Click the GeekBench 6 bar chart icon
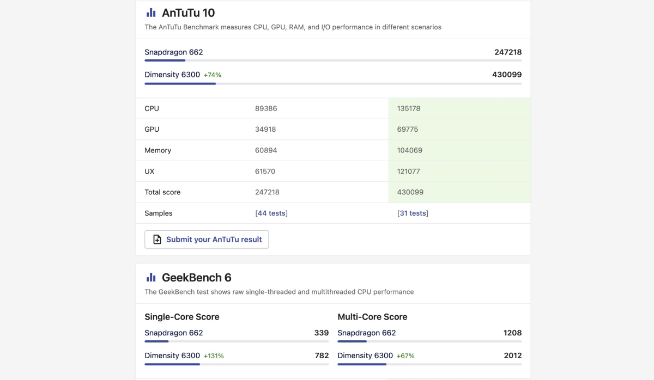Screen dimensions: 654x380 [x=151, y=278]
